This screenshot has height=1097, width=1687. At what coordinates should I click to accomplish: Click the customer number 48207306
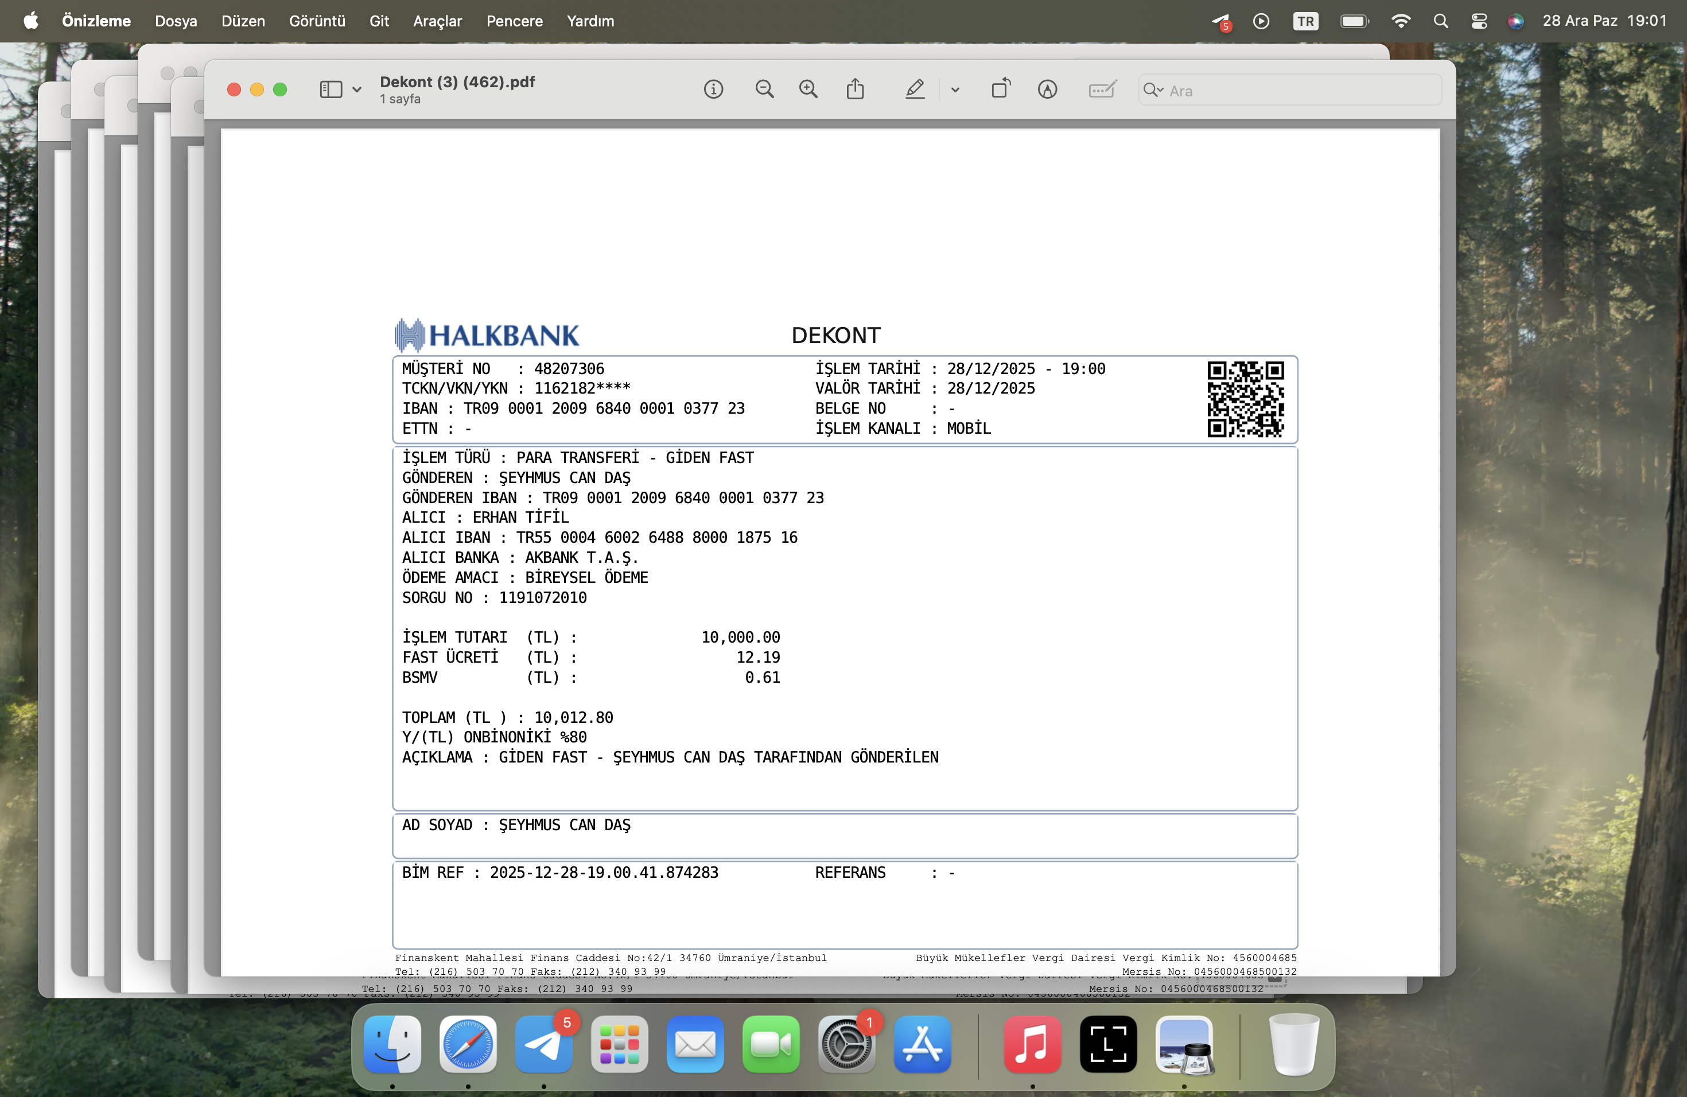click(569, 368)
